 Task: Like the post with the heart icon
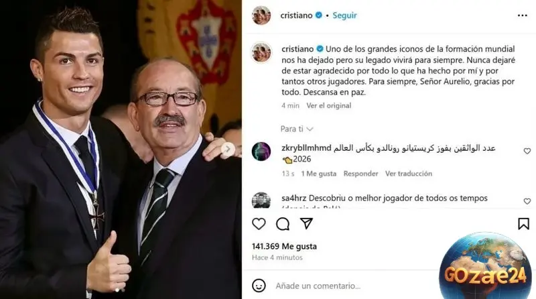(x=259, y=224)
